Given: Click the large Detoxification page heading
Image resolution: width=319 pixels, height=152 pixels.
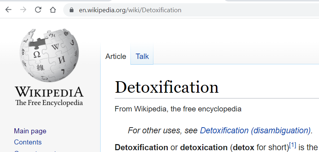Looking at the screenshot, I should click(167, 87).
